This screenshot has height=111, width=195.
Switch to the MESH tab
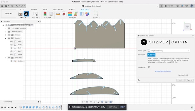tap(45, 9)
